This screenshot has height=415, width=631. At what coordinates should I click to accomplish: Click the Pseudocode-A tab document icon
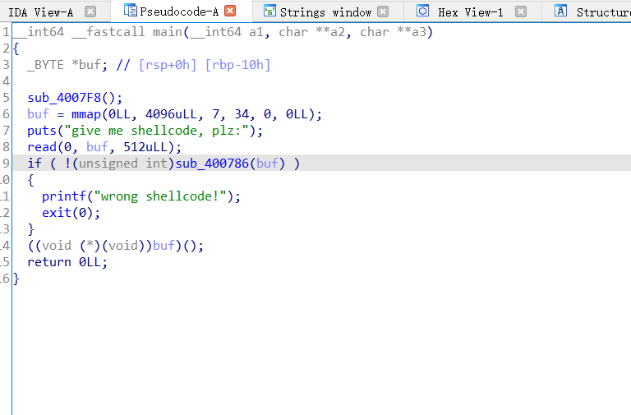pyautogui.click(x=130, y=11)
